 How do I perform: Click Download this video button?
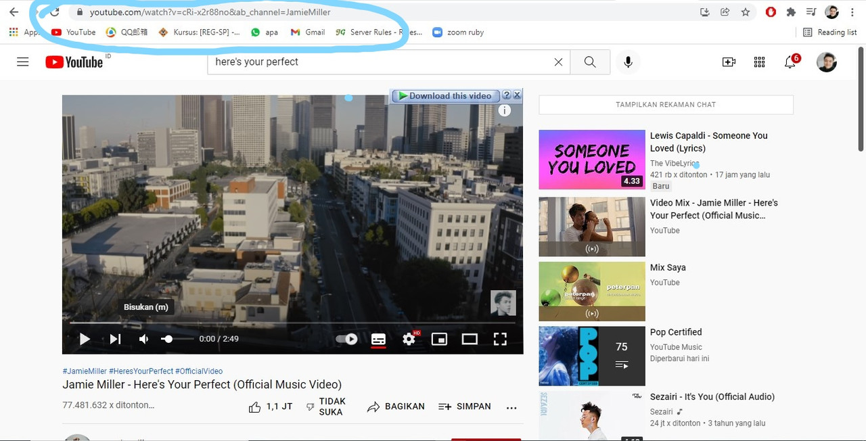[x=446, y=95]
